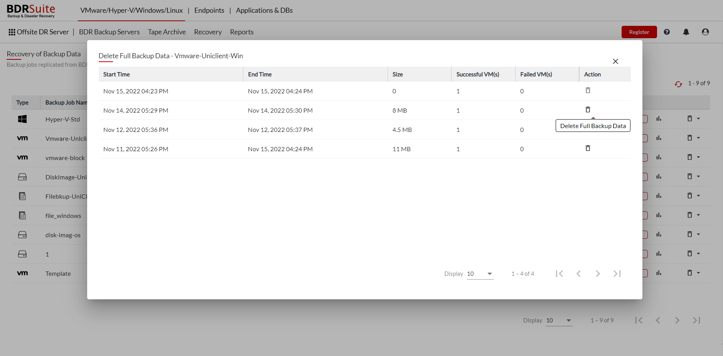The image size is (723, 356).
Task: Refresh the backup jobs list
Action: coord(678,84)
